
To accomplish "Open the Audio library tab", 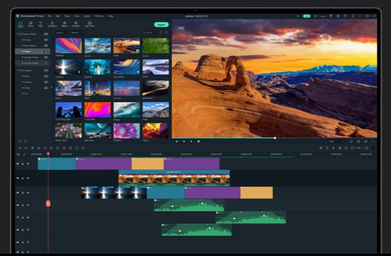I will point(30,24).
